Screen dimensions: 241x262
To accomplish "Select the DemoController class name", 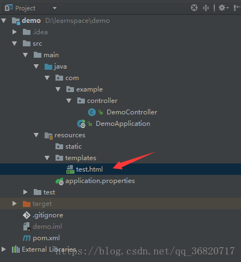I will 132,112.
